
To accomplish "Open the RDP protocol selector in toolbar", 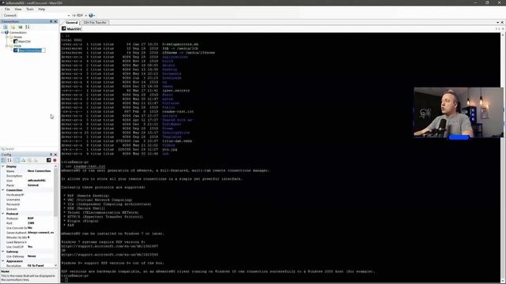I will tap(80, 16).
